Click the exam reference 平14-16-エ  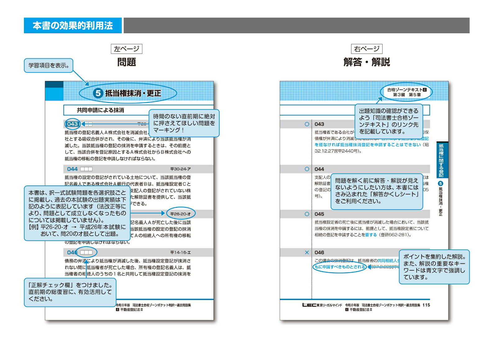180,253
